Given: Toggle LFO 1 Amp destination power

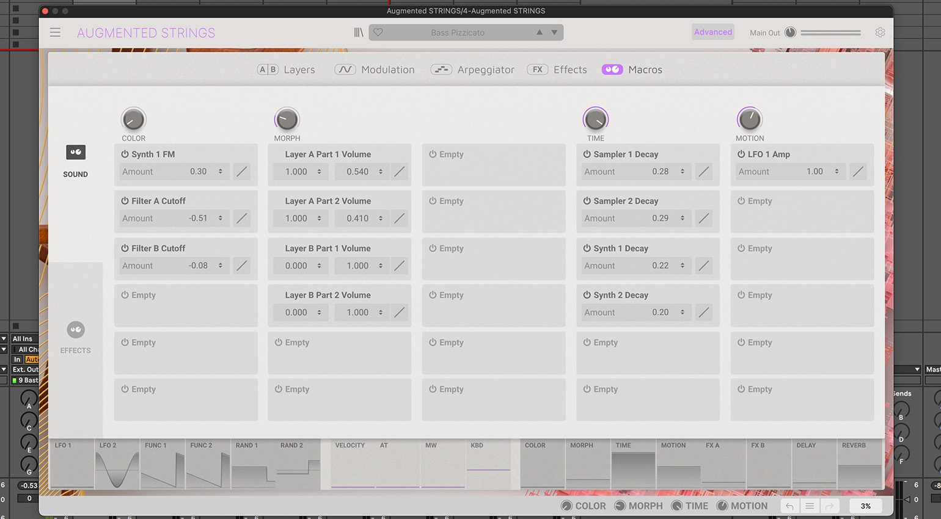Looking at the screenshot, I should click(x=741, y=154).
